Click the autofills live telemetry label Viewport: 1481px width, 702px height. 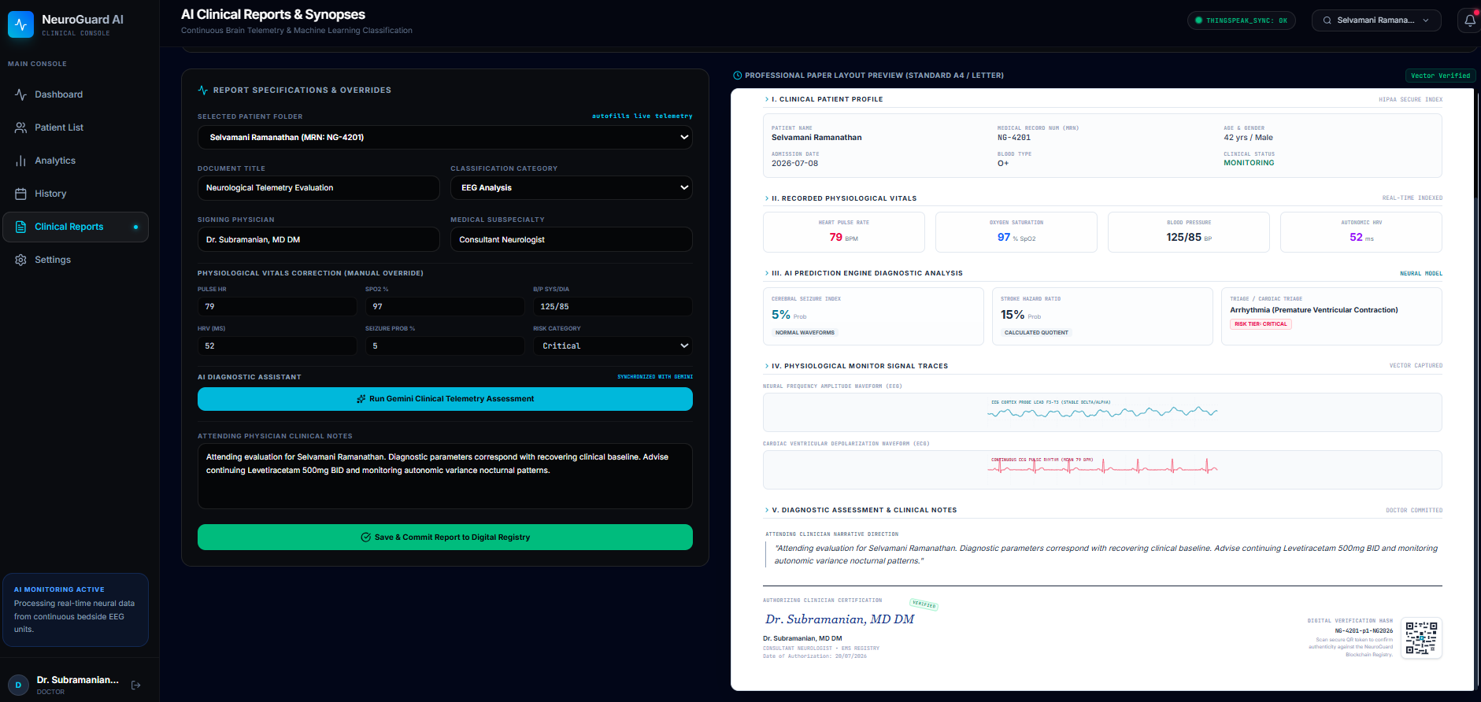click(x=642, y=116)
